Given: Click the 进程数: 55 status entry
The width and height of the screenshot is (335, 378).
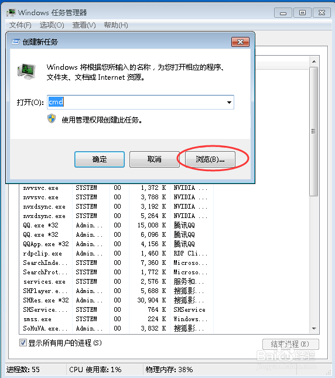Looking at the screenshot, I should pos(23,369).
